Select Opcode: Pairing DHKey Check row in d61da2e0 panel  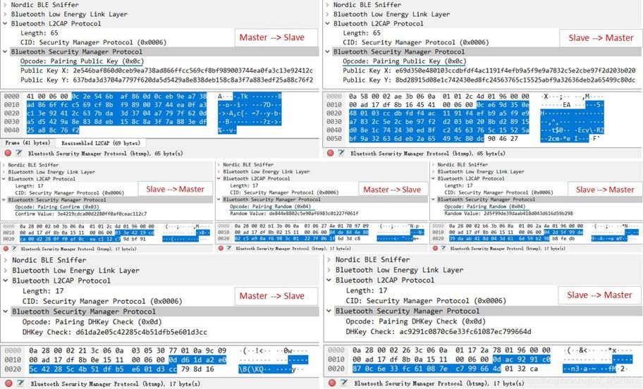(x=92, y=322)
